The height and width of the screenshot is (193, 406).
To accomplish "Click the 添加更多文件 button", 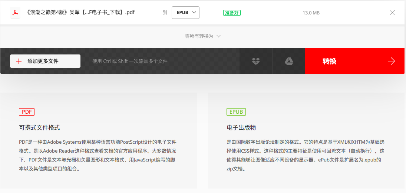I will (x=45, y=61).
